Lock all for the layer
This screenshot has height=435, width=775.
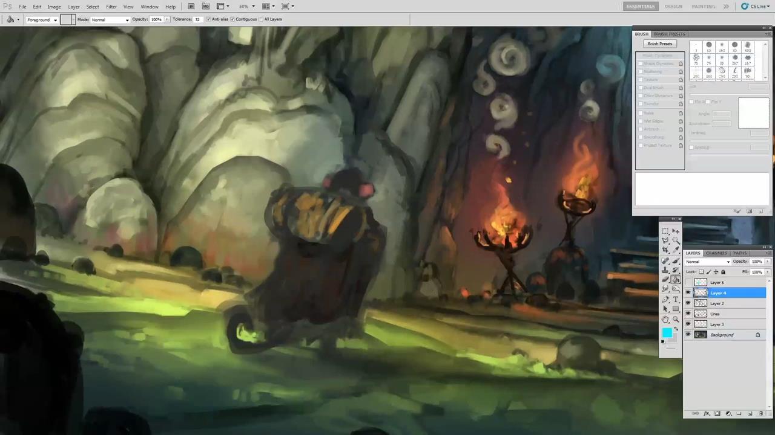[723, 272]
